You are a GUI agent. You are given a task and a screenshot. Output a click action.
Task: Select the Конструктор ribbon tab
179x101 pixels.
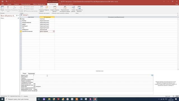[x=53, y=4]
